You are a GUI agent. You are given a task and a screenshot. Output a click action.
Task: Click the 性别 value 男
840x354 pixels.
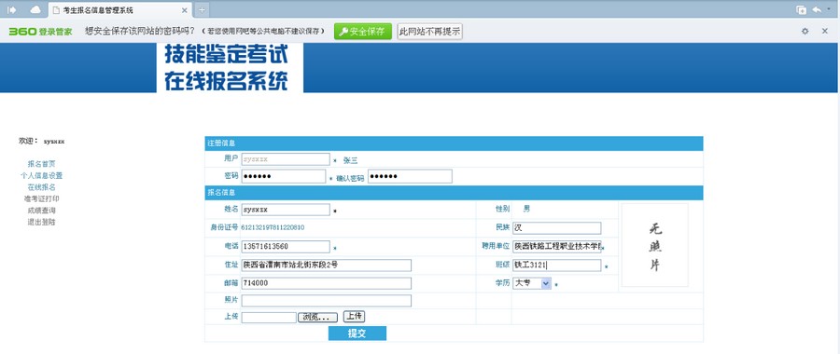(x=526, y=209)
